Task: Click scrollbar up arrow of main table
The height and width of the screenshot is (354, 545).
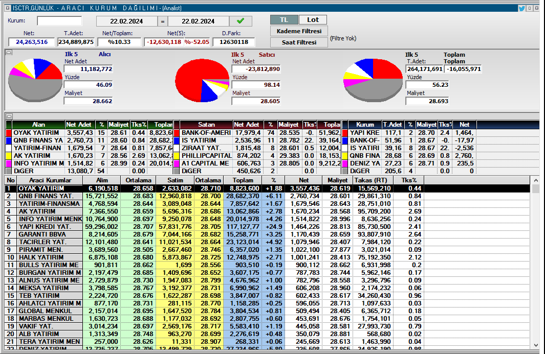Action: coord(536,180)
